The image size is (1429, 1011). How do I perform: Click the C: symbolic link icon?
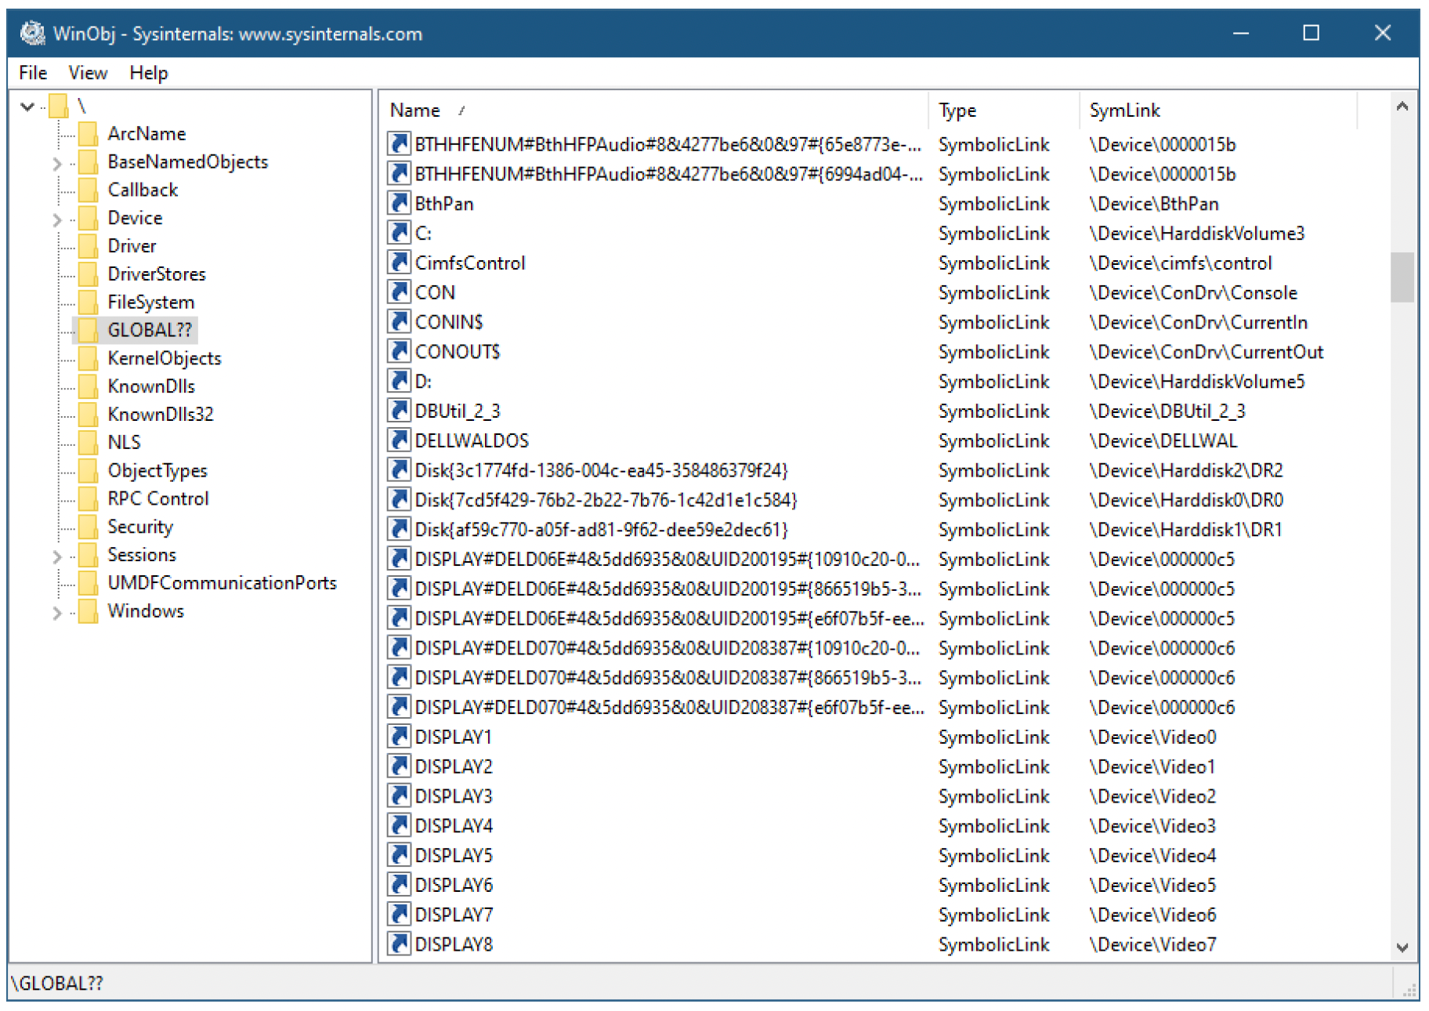pos(399,234)
